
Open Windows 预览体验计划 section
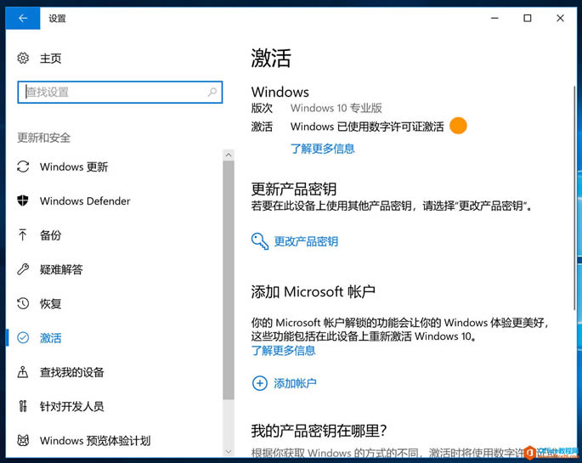click(95, 441)
